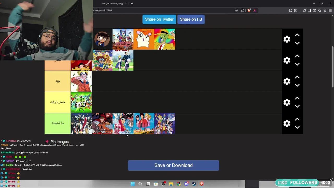Toggle the browser sidebar panel icon
The image size is (334, 188).
point(309,10)
